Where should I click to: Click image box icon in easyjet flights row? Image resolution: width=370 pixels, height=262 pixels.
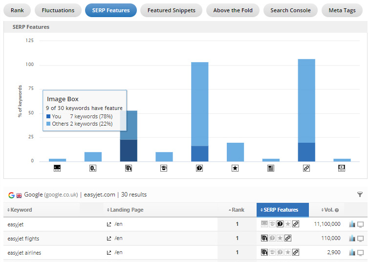264,238
